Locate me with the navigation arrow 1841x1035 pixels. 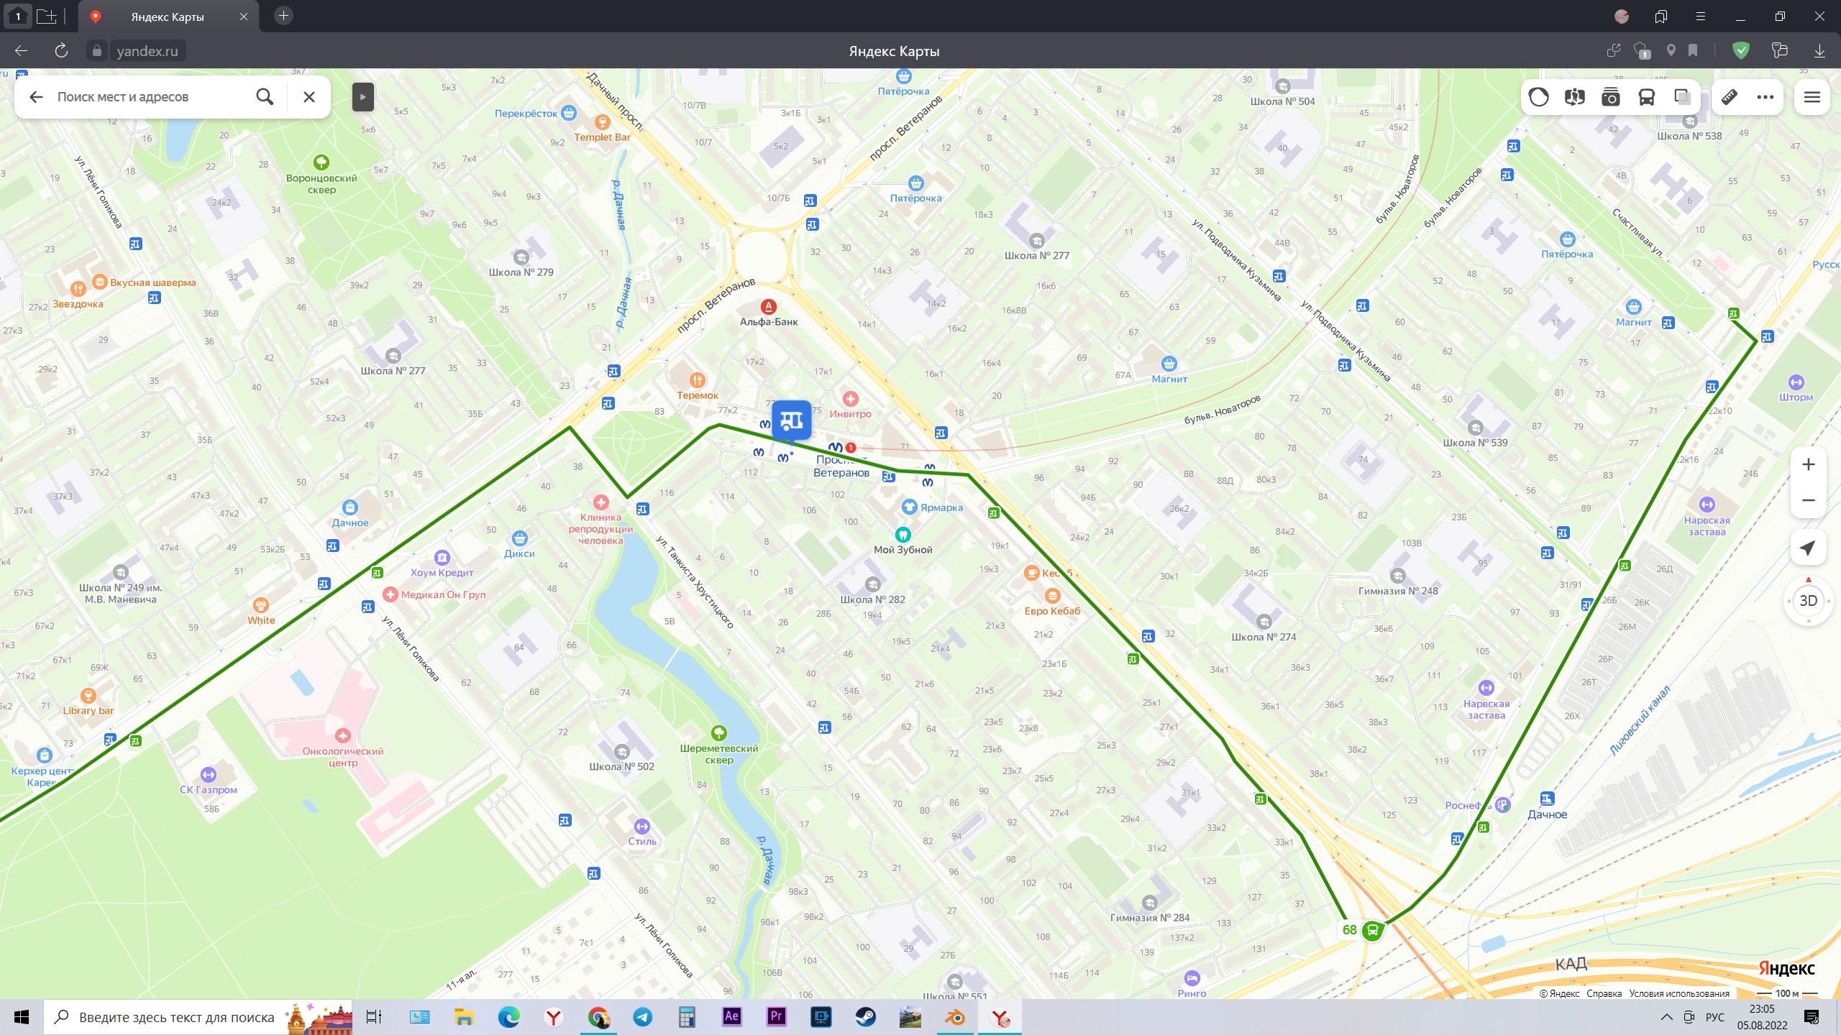click(1808, 548)
